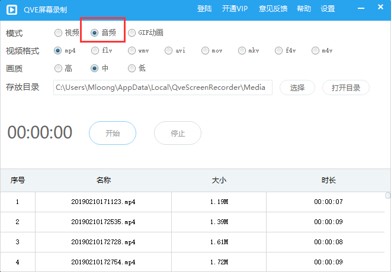Minimize the QVE屏幕录制 window
391x272 pixels.
coord(361,8)
